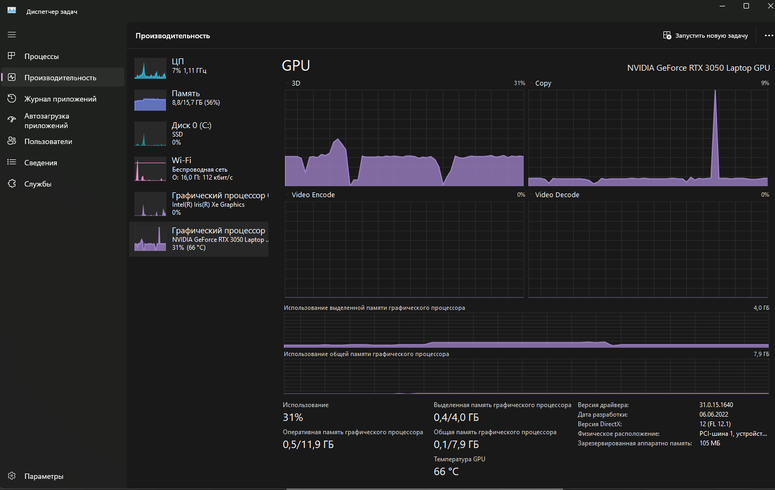Image resolution: width=775 pixels, height=490 pixels.
Task: Click the 4,0 ГБ dedicated memory graph label
Action: point(761,308)
